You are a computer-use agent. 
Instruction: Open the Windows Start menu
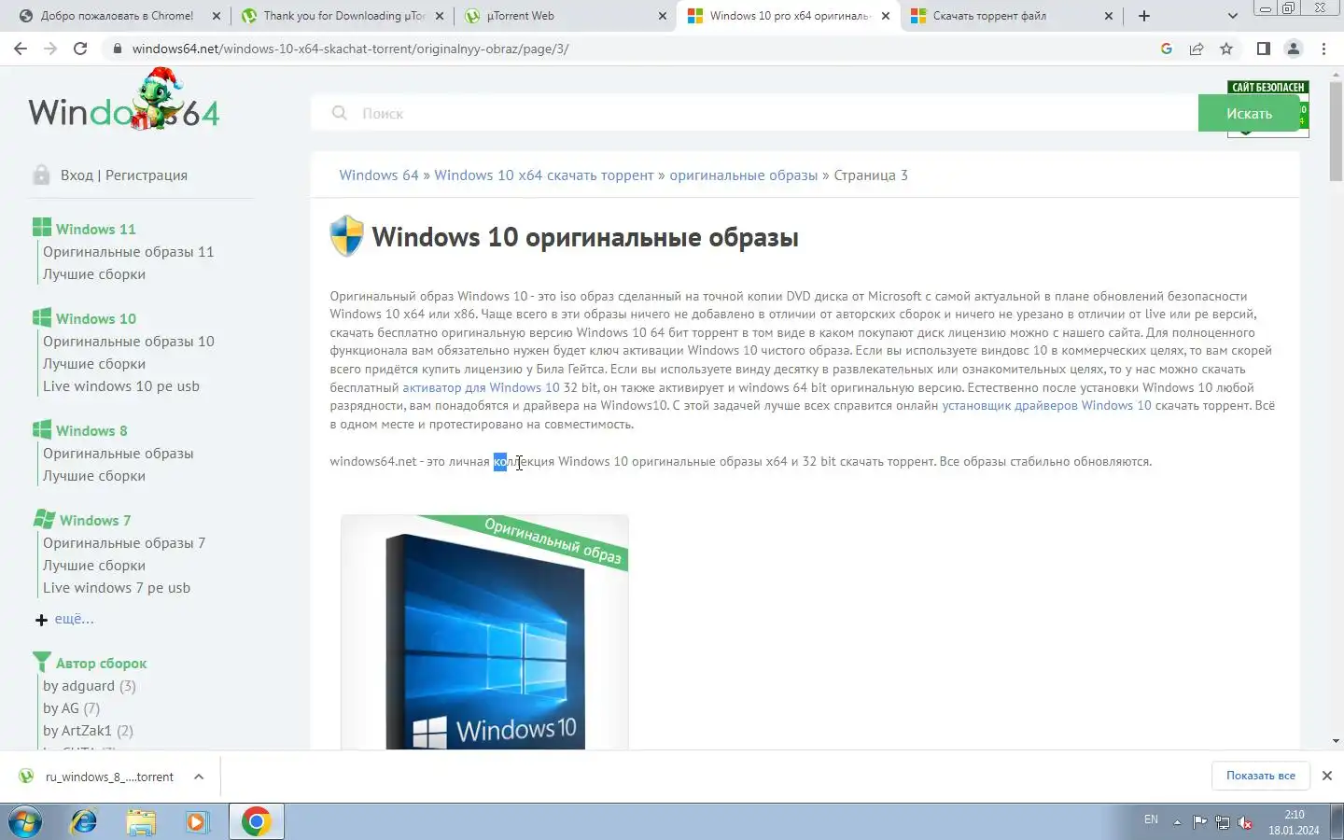click(x=25, y=821)
